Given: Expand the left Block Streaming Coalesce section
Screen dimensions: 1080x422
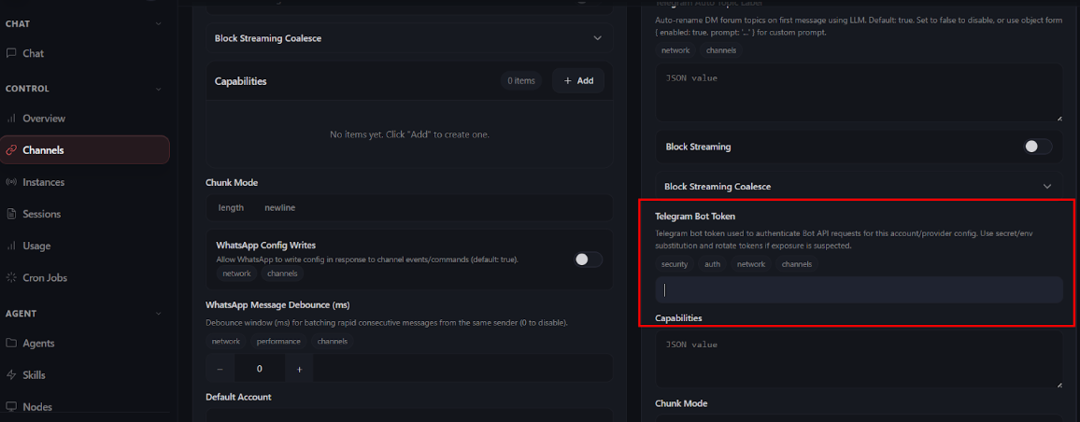Looking at the screenshot, I should coord(597,38).
